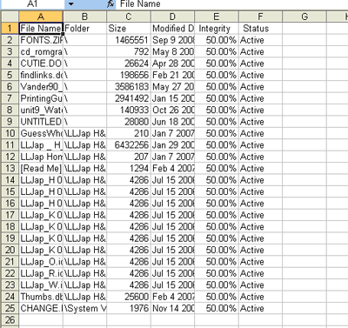348x328 pixels.
Task: Click the Select All corner box
Action: 10,17
